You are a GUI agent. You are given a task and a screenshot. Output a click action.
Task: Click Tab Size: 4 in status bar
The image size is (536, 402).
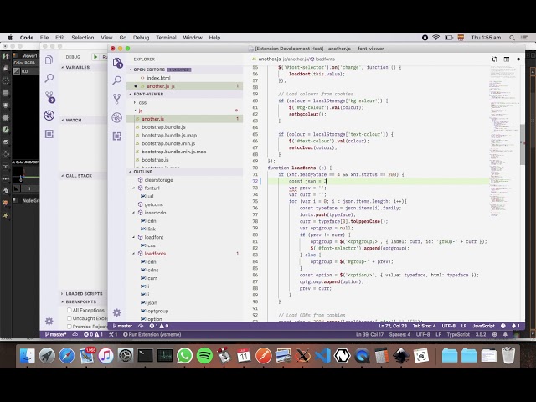(x=424, y=326)
